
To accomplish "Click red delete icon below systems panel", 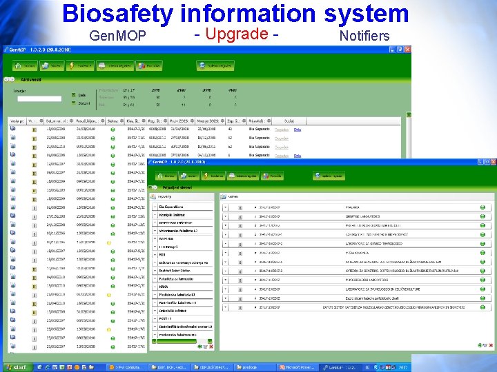I will [491, 345].
